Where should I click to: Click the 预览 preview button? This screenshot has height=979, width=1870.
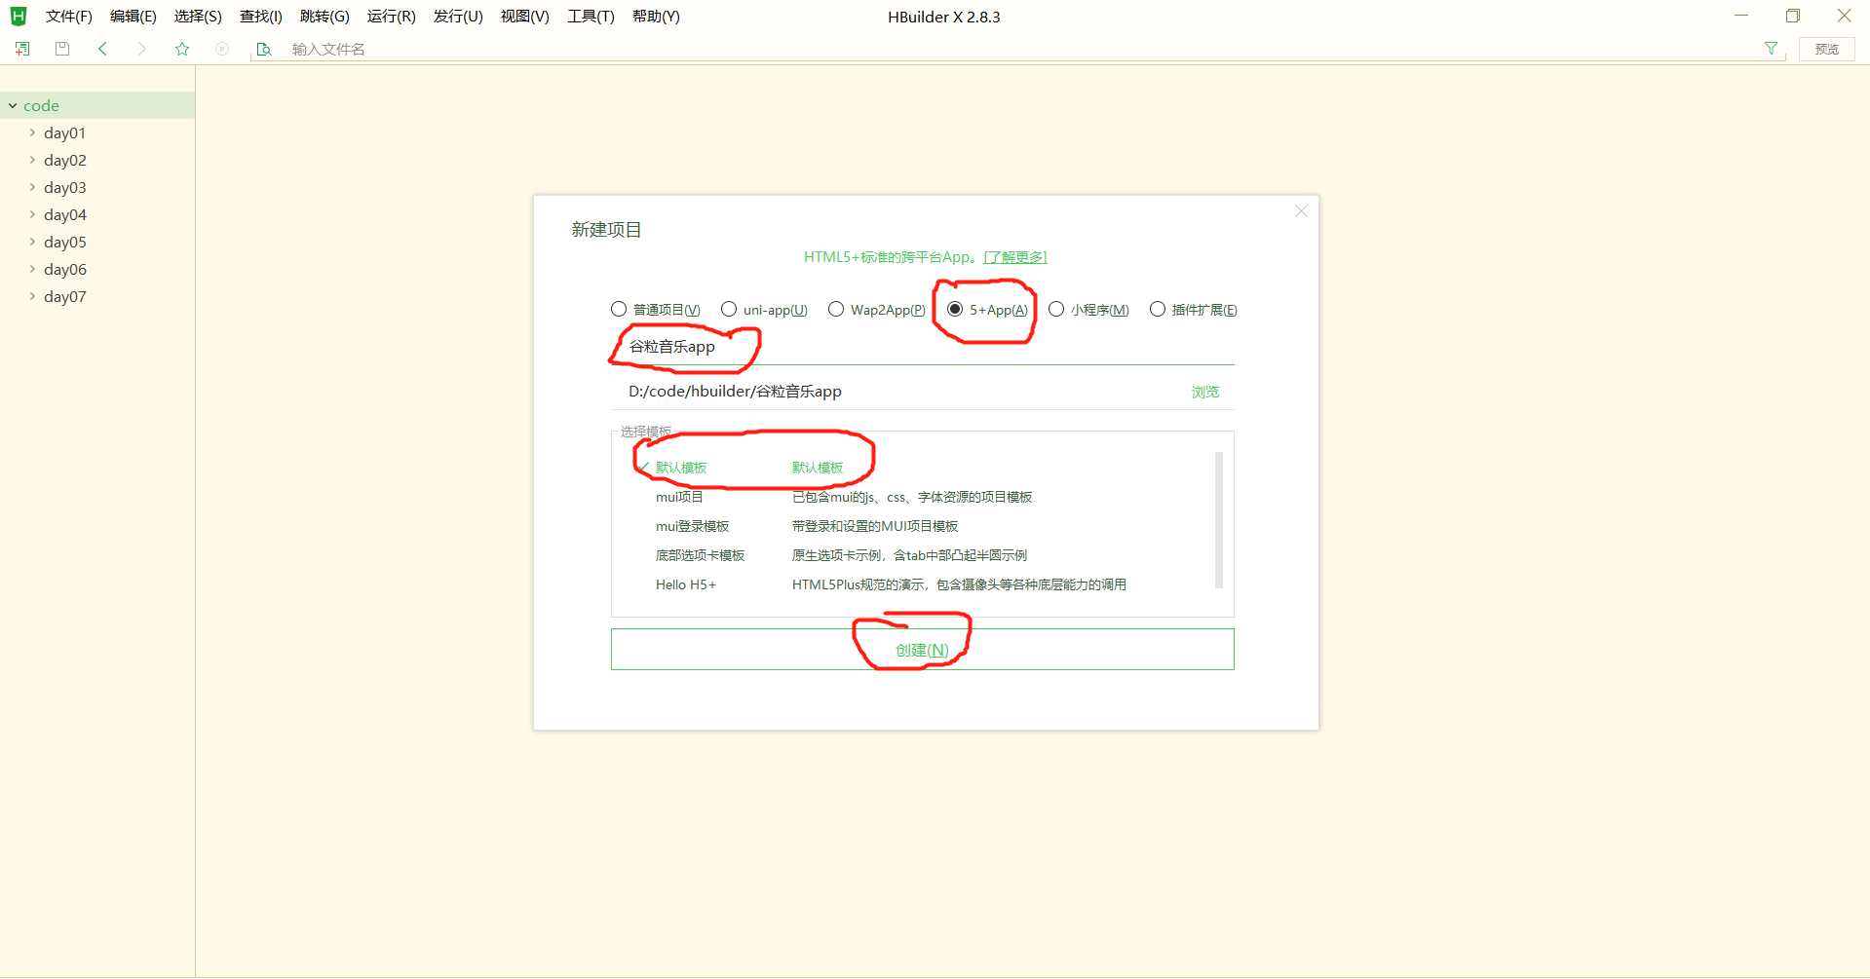(1826, 49)
